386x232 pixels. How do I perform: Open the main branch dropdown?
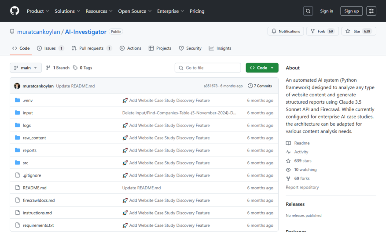click(x=26, y=68)
